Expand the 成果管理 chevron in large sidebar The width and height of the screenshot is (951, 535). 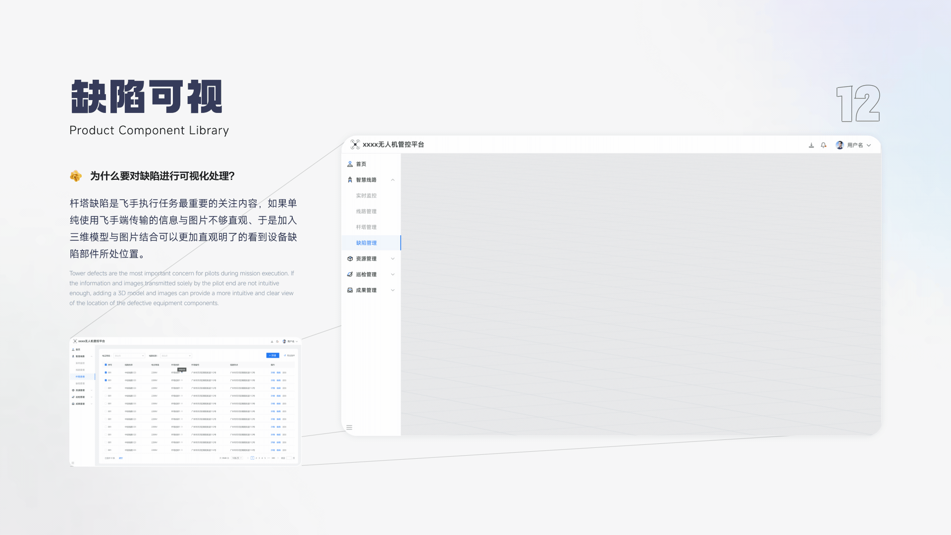(x=393, y=290)
